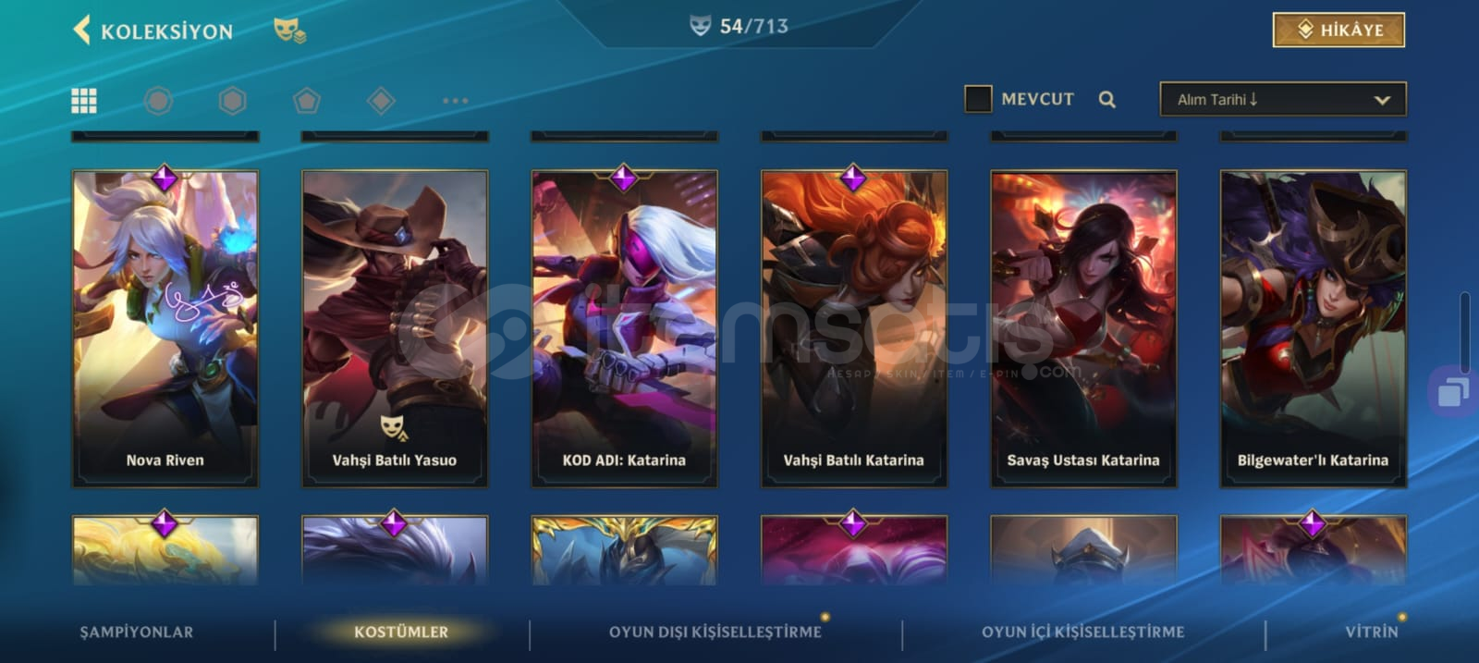
Task: Select the circular rarity filter icon
Action: tap(158, 100)
